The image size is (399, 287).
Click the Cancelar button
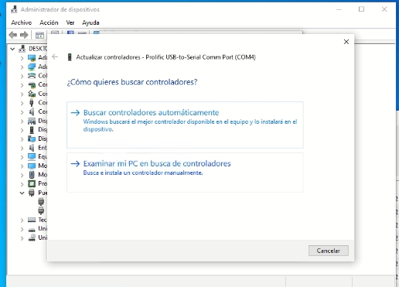pos(329,251)
